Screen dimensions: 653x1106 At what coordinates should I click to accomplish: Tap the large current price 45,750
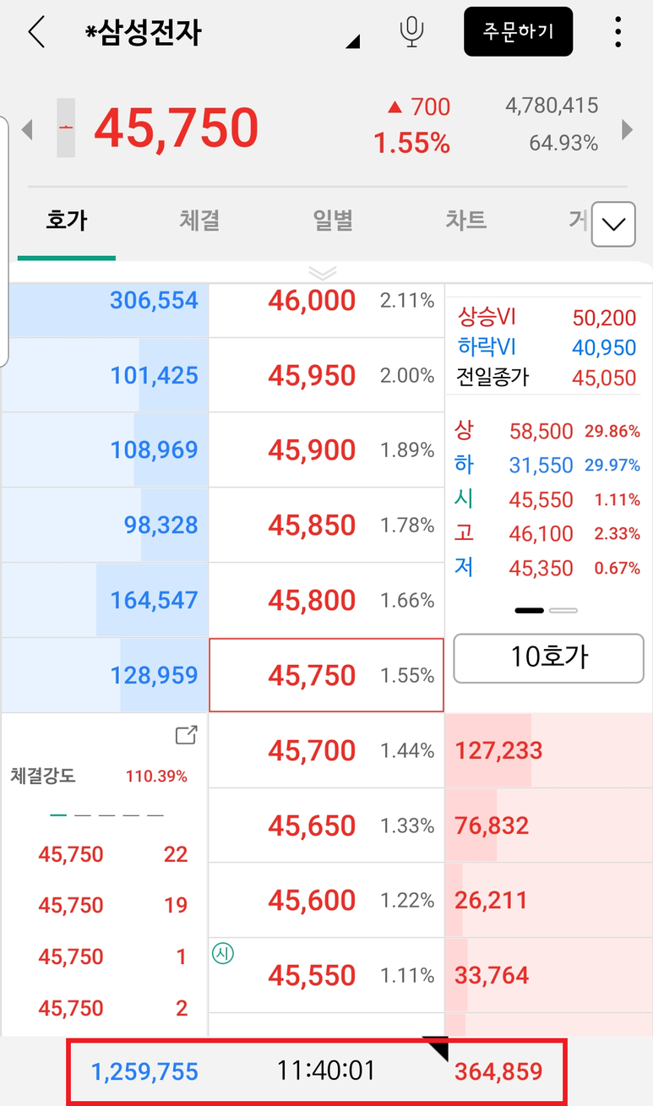click(x=176, y=128)
